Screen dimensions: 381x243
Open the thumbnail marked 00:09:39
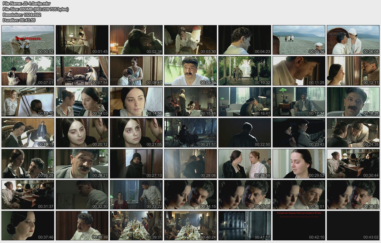point(190,71)
